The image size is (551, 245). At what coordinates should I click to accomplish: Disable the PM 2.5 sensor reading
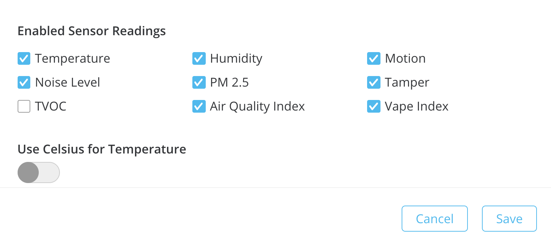[x=199, y=82]
